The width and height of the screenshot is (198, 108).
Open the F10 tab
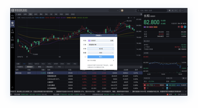click(x=59, y=67)
